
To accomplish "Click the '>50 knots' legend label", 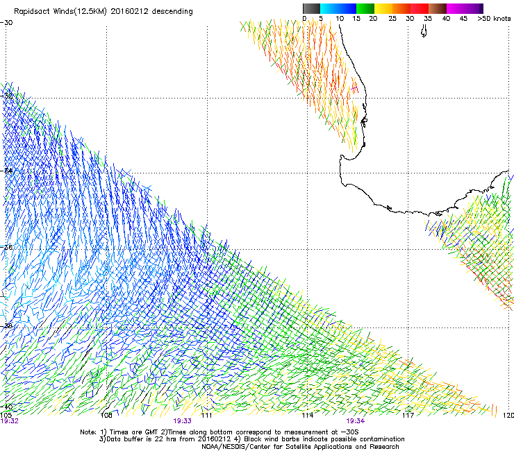I will click(494, 19).
